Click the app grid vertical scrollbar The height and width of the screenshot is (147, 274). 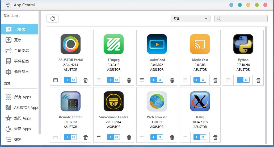pyautogui.click(x=266, y=85)
